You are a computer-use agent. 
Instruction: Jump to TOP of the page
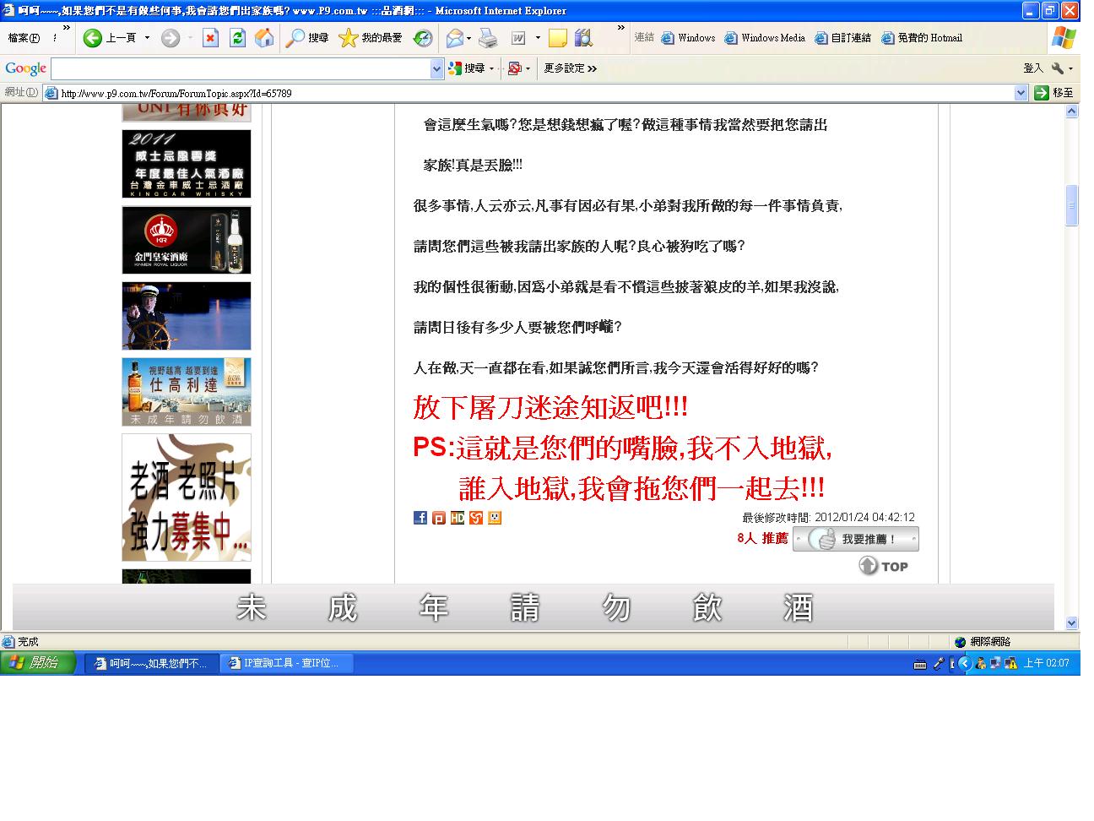click(x=884, y=566)
